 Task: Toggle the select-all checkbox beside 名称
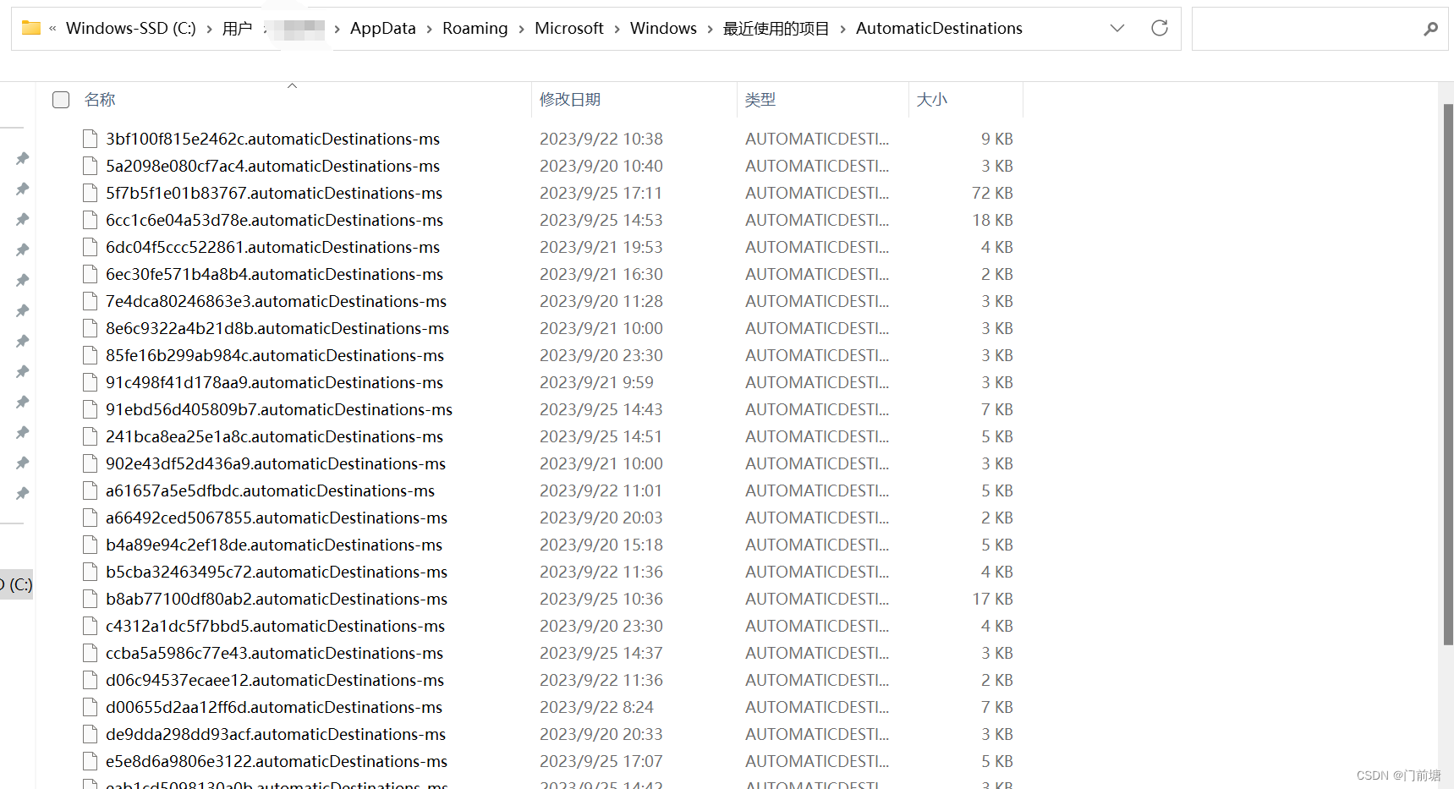[x=61, y=100]
